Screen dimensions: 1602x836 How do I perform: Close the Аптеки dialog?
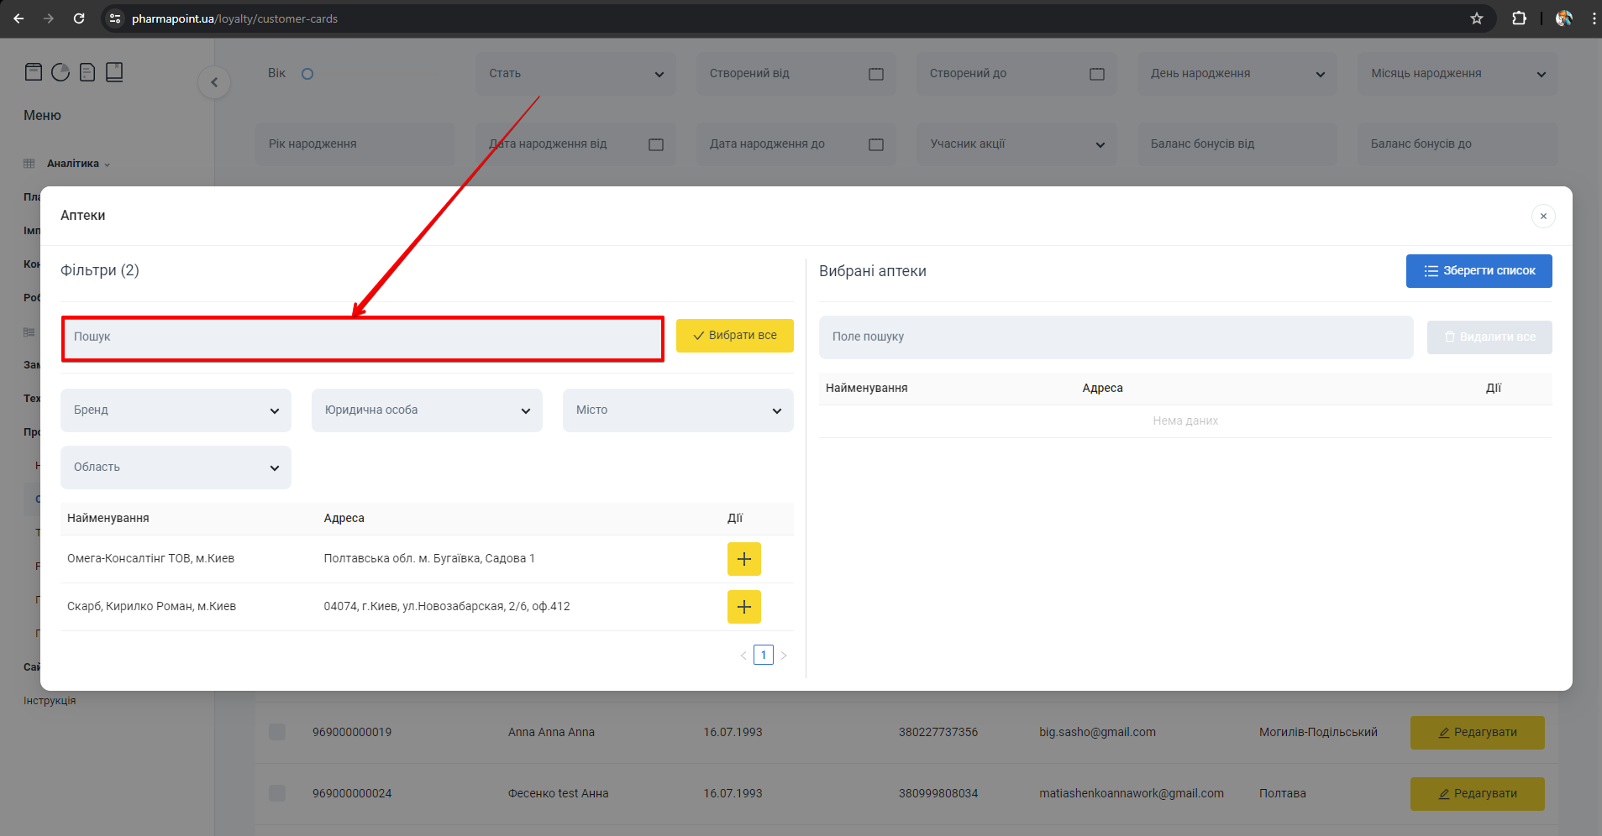1542,217
